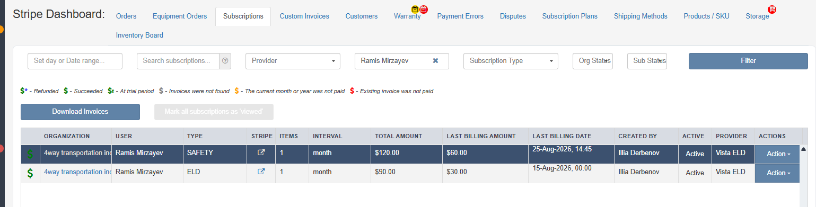Viewport: 816px width, 207px height.
Task: Click green dollar status icon in ELD row
Action: coord(30,173)
